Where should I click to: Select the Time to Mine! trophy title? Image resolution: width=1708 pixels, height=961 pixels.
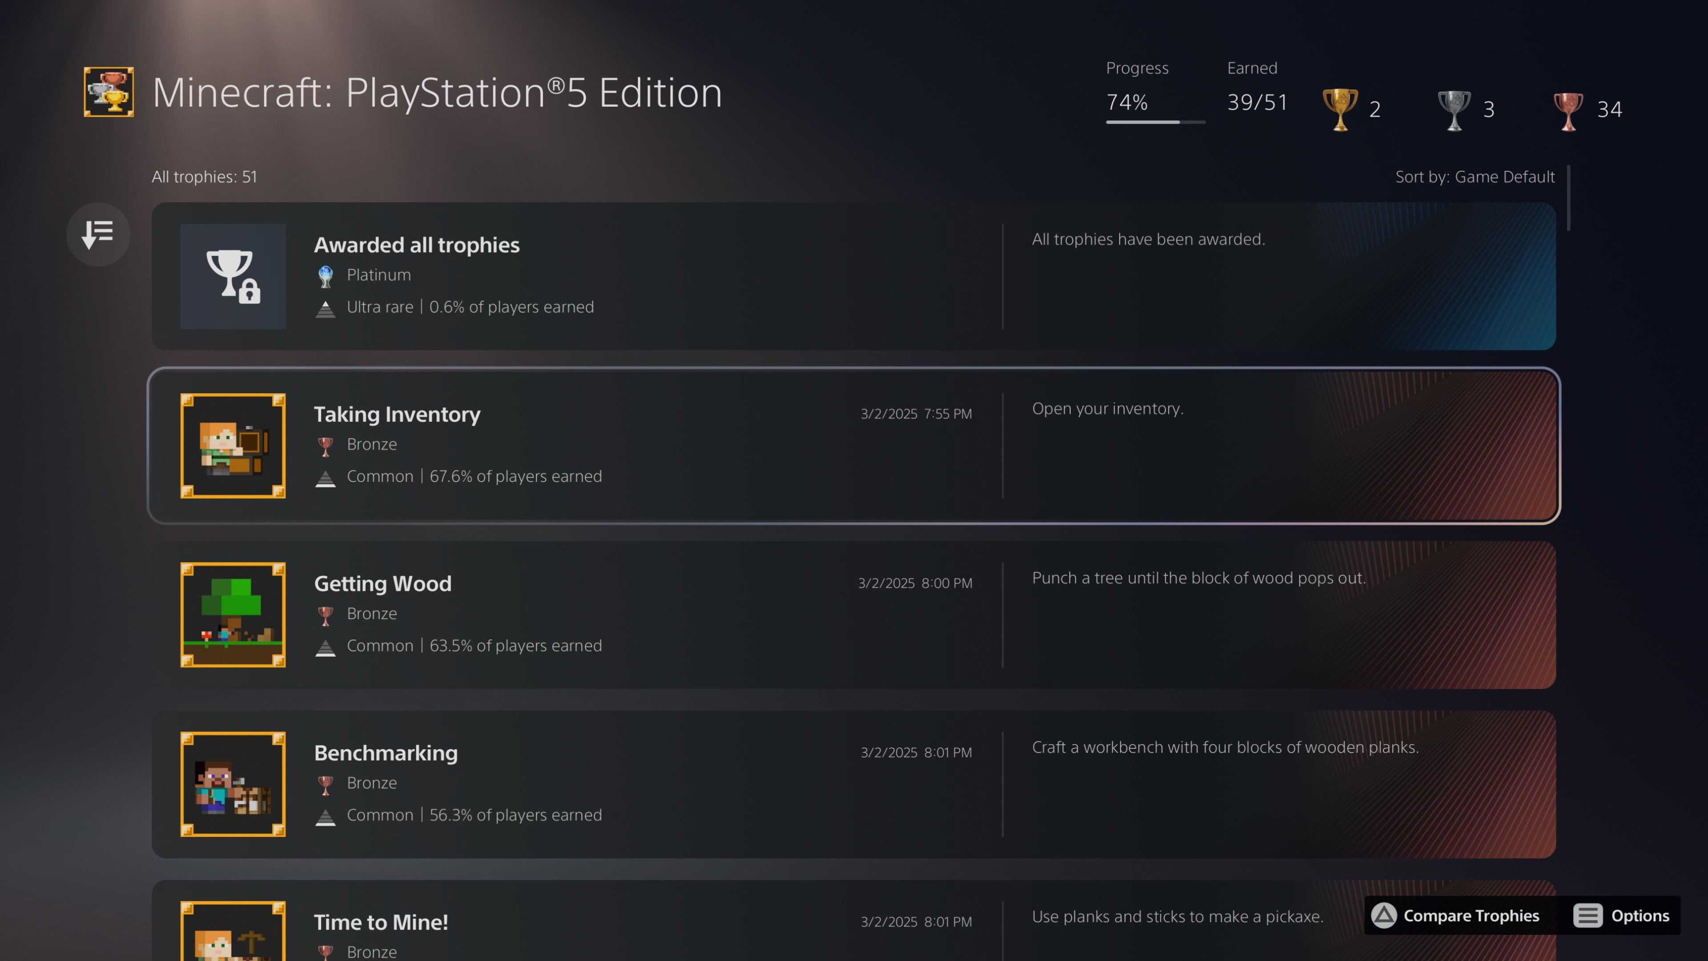(381, 922)
